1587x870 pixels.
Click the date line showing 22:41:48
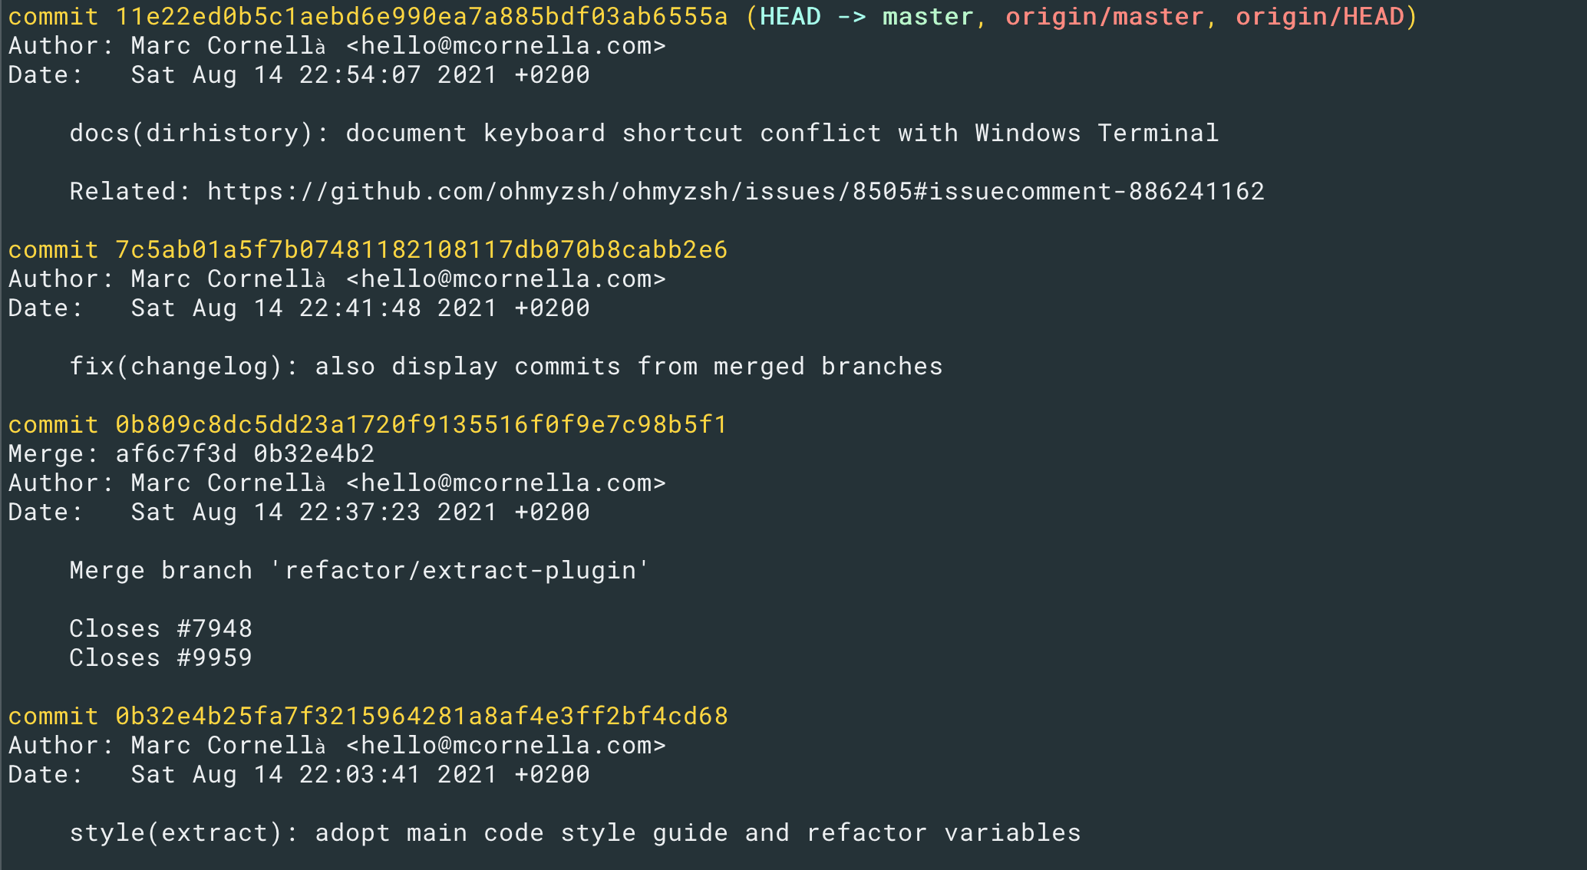[x=299, y=308]
